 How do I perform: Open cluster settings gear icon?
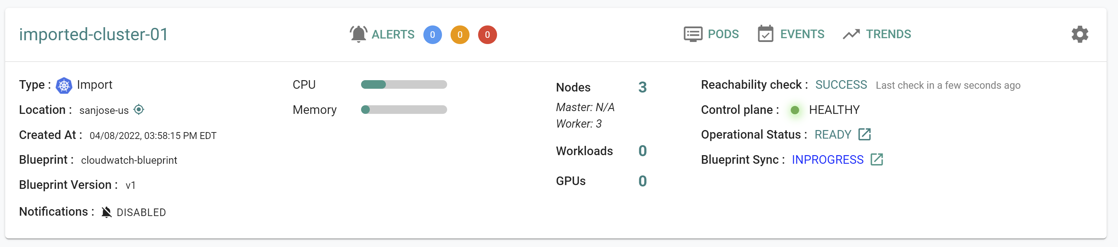[1079, 34]
